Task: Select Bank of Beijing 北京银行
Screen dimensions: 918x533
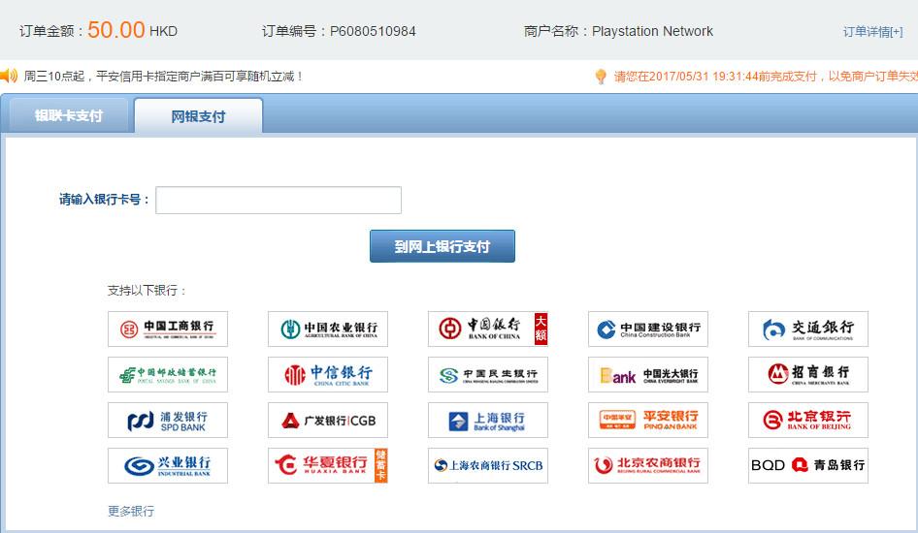Action: pyautogui.click(x=808, y=421)
